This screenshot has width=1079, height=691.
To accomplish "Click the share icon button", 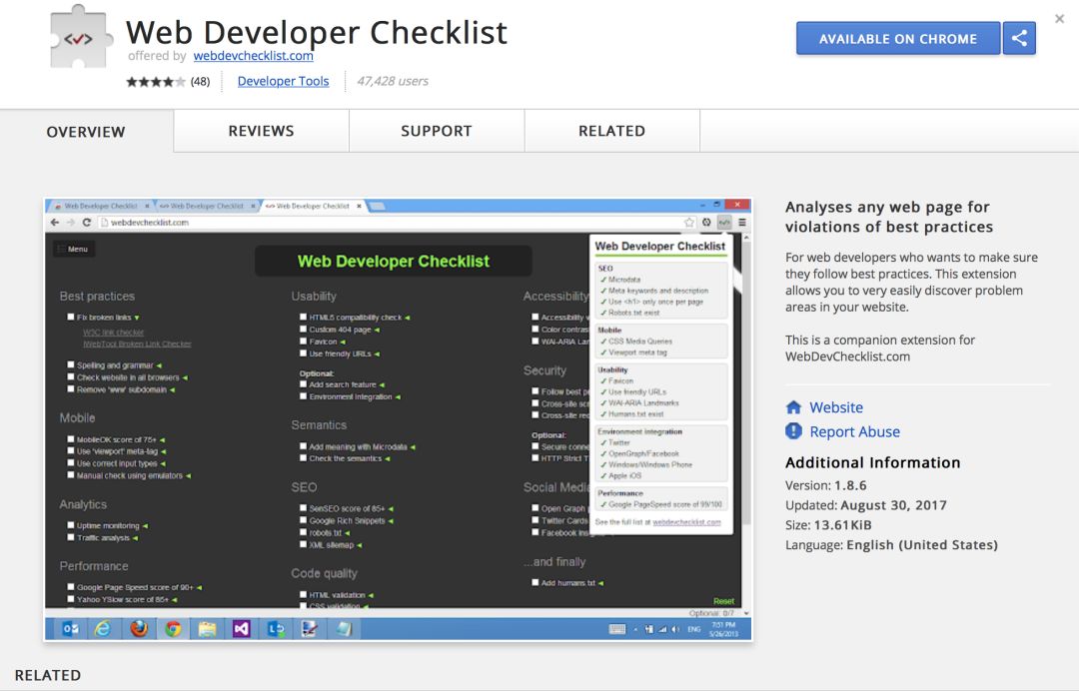I will [x=1019, y=39].
